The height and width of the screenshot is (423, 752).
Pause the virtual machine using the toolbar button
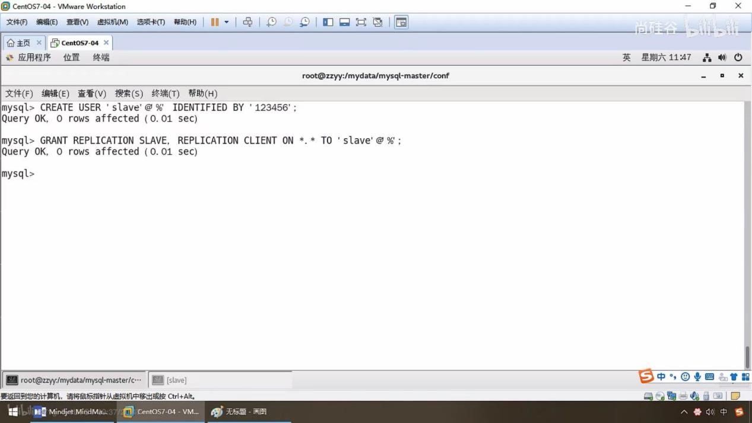[x=215, y=22]
